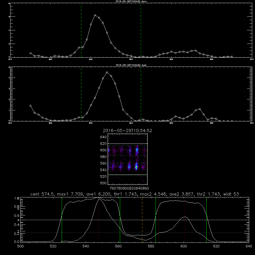The image size is (255, 255).
Task: Click the green vertical line near 525 in bottom plot
Action: (x=62, y=220)
